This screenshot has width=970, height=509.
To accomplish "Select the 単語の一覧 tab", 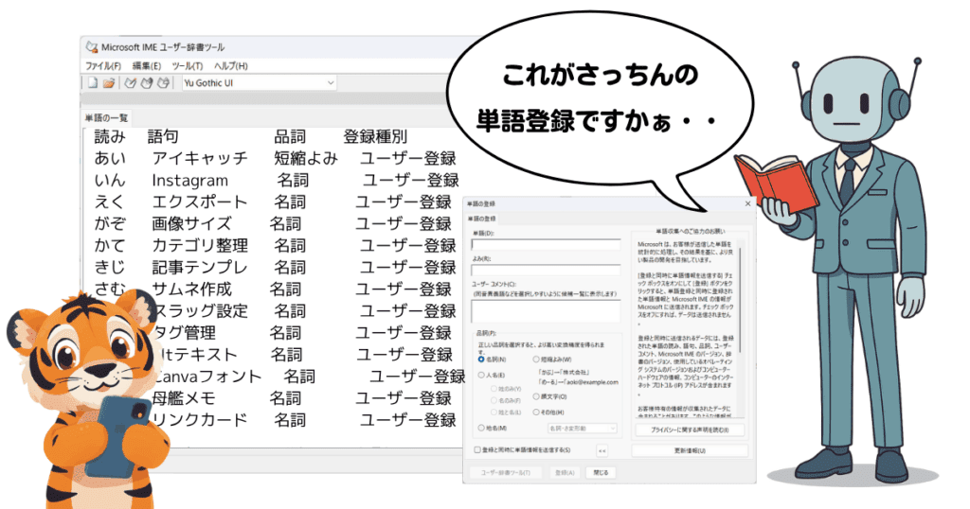I will [x=106, y=118].
